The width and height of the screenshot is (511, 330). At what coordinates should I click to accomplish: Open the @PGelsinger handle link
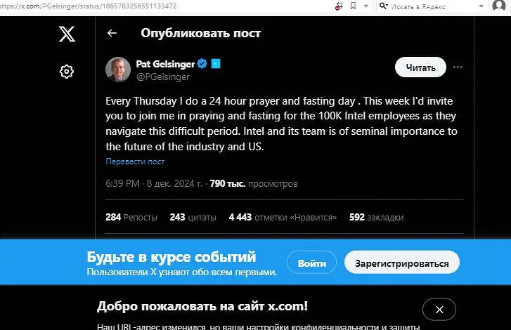click(162, 77)
